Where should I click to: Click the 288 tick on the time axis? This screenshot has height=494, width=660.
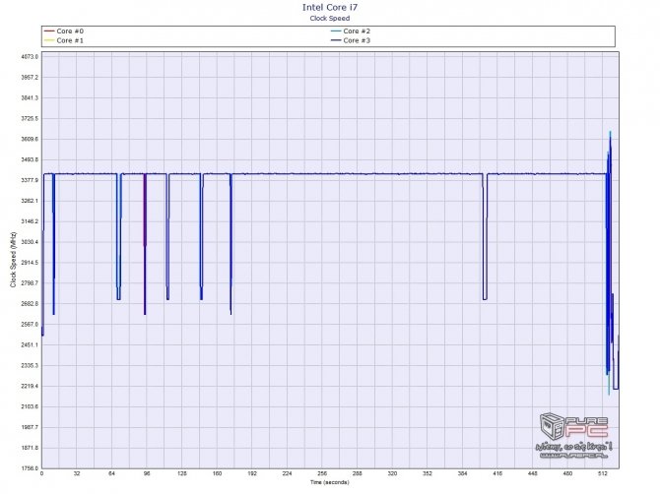click(x=358, y=473)
